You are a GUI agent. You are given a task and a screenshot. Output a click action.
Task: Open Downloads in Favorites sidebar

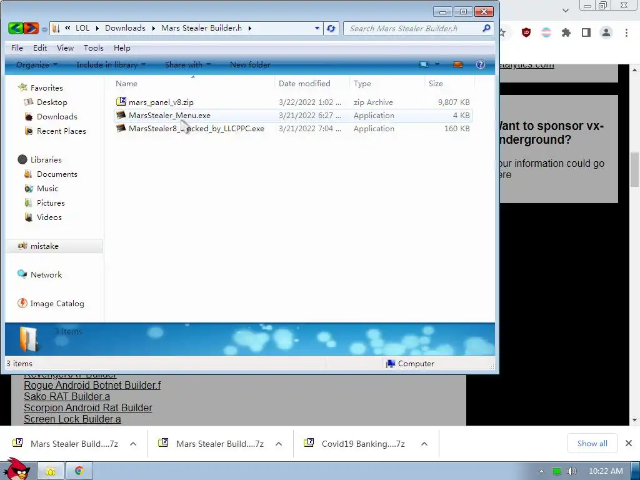coord(56,117)
